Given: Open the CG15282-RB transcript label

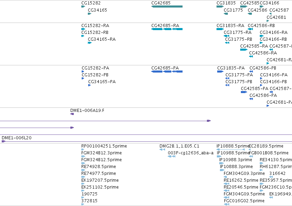Looking at the screenshot, I should tap(95, 32).
